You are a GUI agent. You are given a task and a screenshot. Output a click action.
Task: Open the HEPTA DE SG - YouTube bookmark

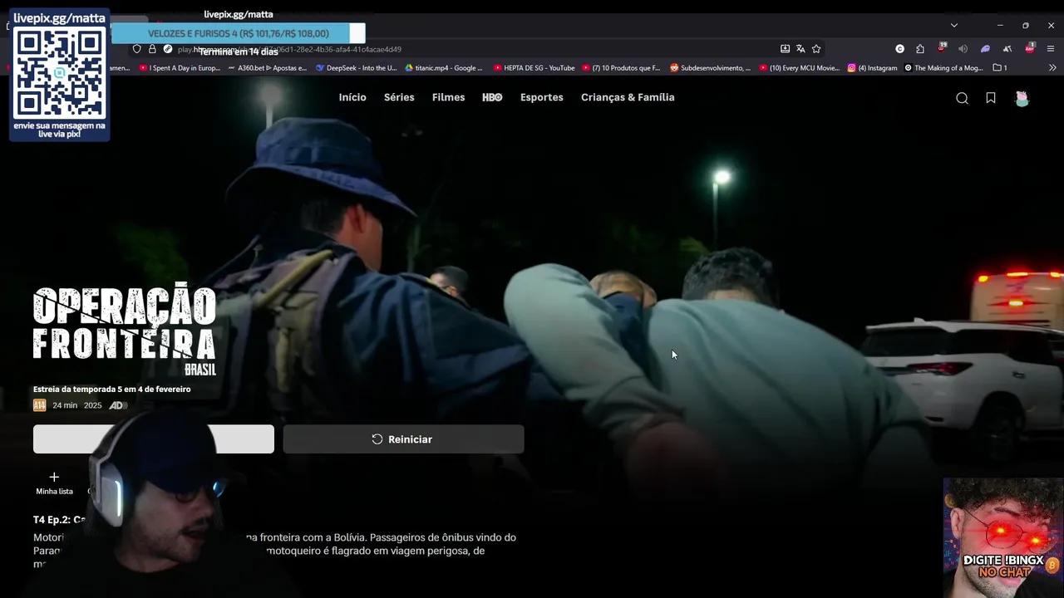(x=534, y=68)
